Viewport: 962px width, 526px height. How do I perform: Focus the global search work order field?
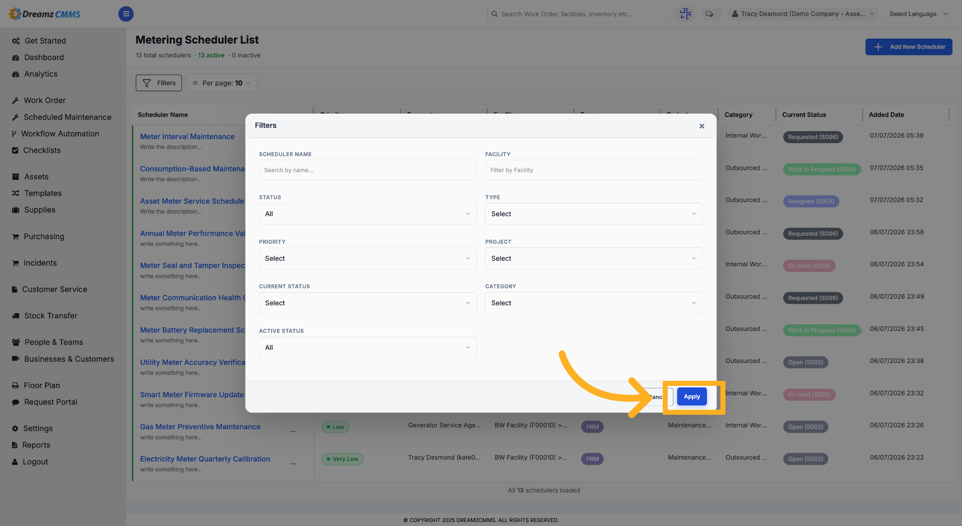579,14
